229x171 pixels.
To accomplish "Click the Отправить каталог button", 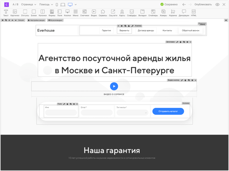I will (x=168, y=112).
